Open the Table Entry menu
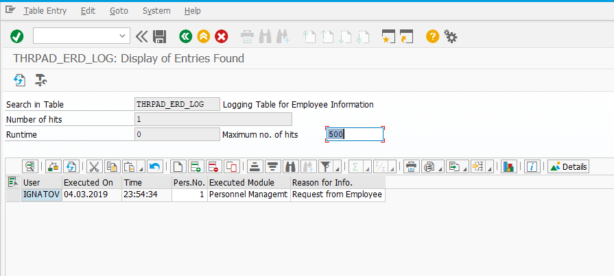 tap(45, 11)
